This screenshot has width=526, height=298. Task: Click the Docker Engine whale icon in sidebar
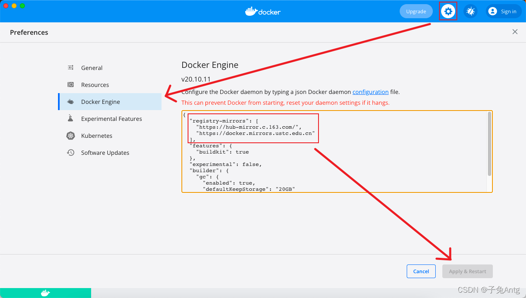[71, 102]
